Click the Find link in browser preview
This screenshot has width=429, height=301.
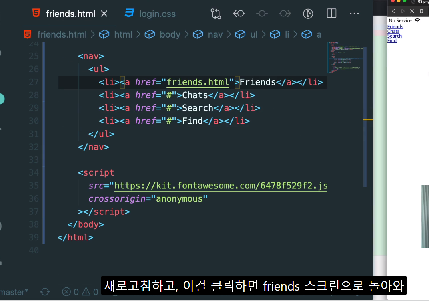coord(392,40)
